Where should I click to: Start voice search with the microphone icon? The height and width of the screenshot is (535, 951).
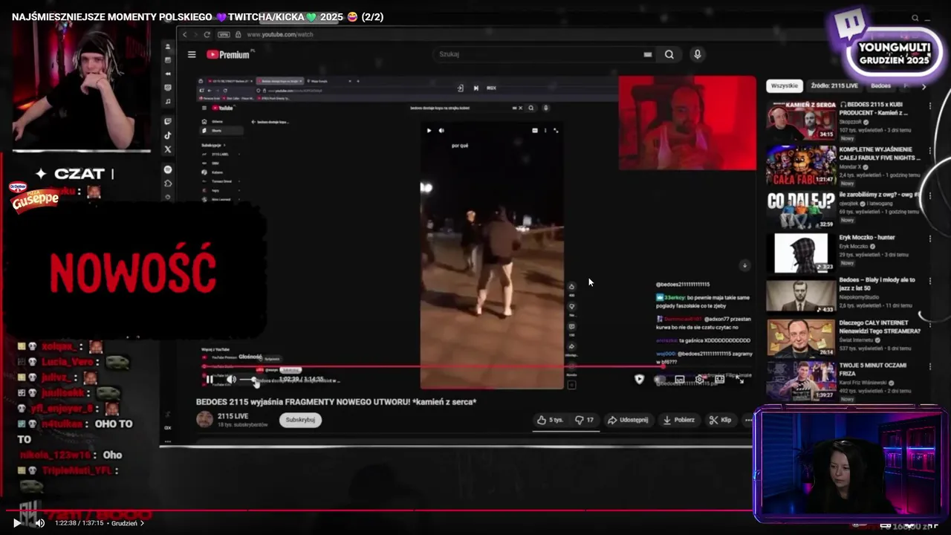tap(697, 54)
